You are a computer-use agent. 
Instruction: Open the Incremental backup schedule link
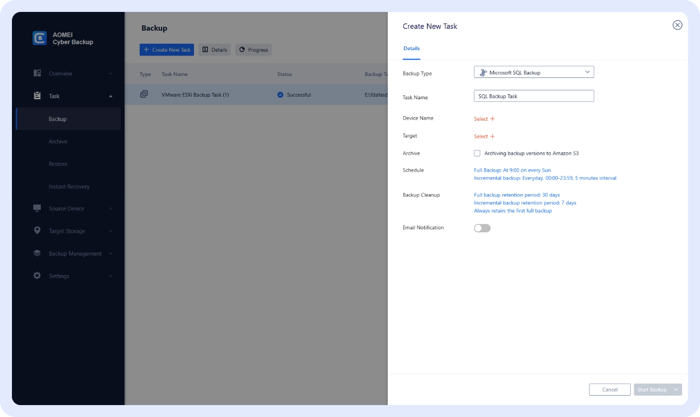[545, 178]
